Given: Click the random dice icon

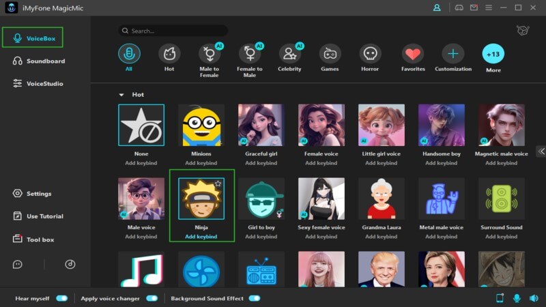Looking at the screenshot, I should pyautogui.click(x=523, y=30).
